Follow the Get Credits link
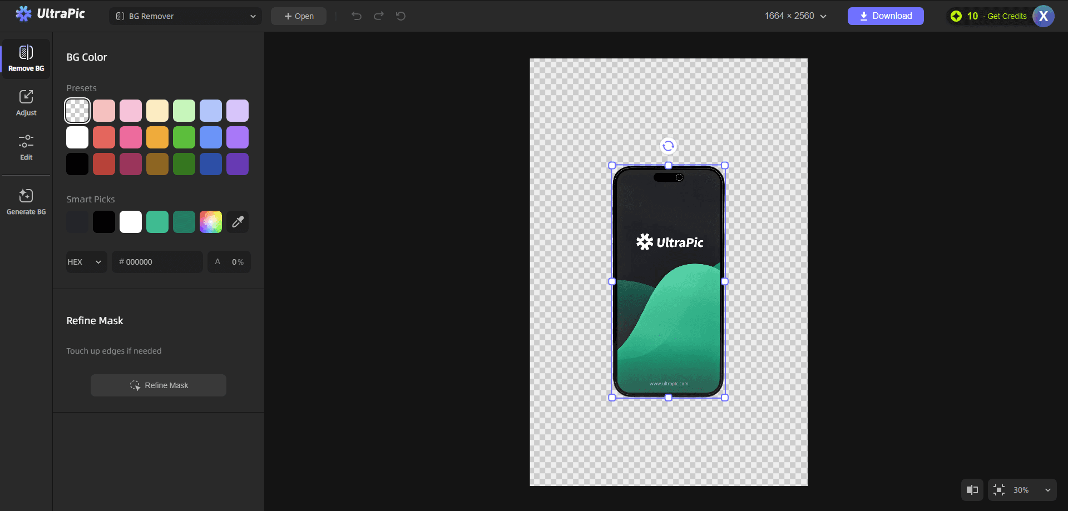1068x511 pixels. tap(1007, 16)
